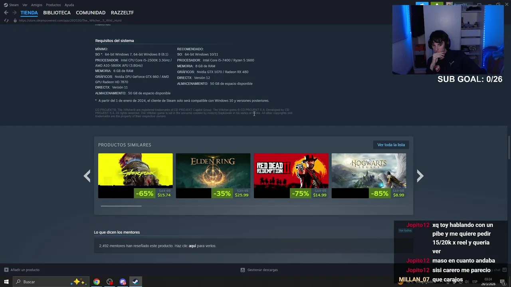This screenshot has width=511, height=287.
Task: Show previous similar products with left arrow
Action: pyautogui.click(x=87, y=176)
